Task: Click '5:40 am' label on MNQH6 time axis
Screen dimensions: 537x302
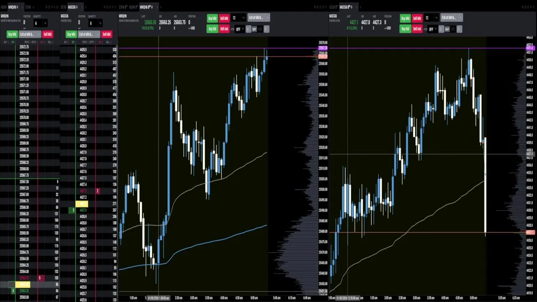Action: point(276,298)
